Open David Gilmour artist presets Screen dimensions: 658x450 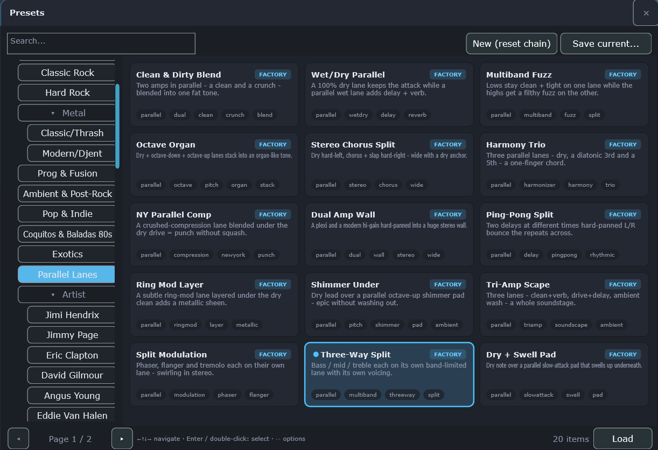(72, 375)
